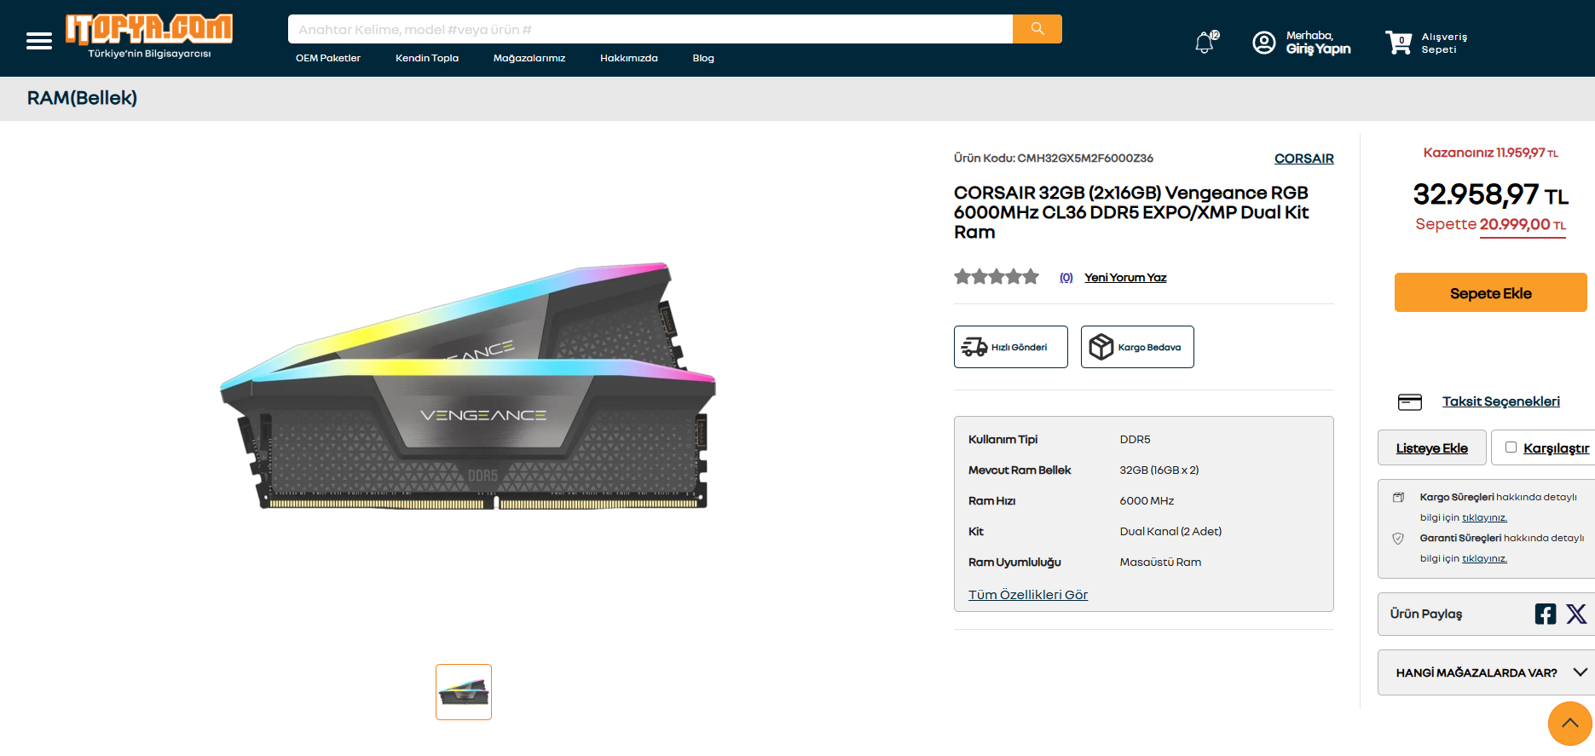Click the 6000 MHz spec value
The width and height of the screenshot is (1595, 756).
(x=1147, y=501)
